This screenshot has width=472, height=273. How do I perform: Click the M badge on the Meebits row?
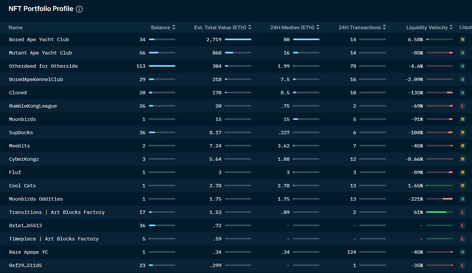point(462,146)
